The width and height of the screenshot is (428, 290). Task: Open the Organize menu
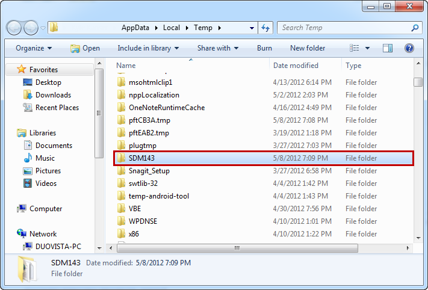[x=34, y=48]
